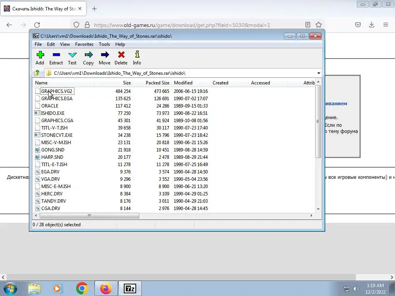Open the View menu in 7-Zip
This screenshot has height=296, width=395.
[65, 44]
